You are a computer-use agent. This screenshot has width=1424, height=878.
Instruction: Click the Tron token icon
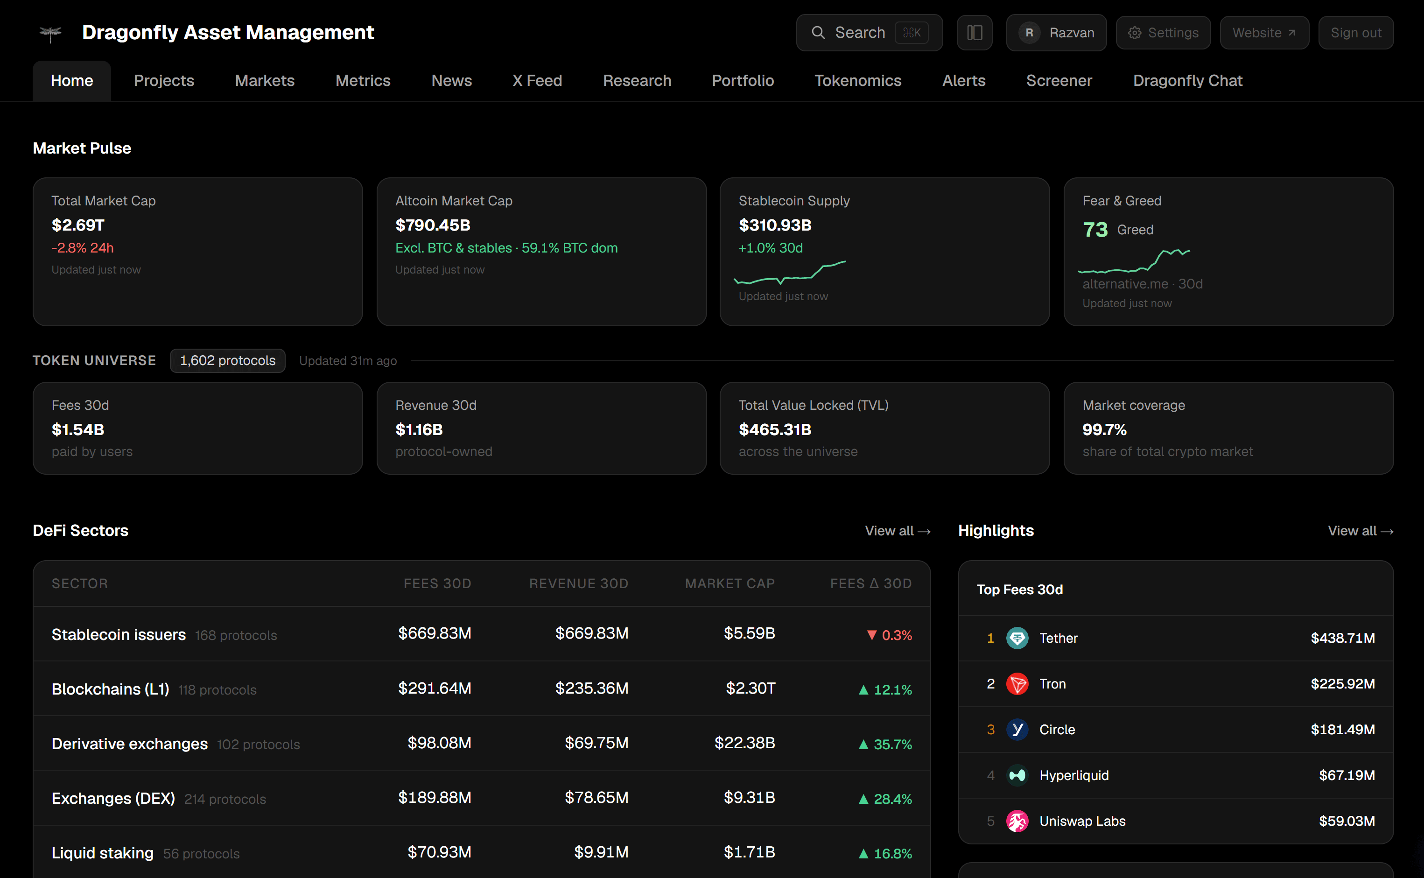pos(1017,684)
